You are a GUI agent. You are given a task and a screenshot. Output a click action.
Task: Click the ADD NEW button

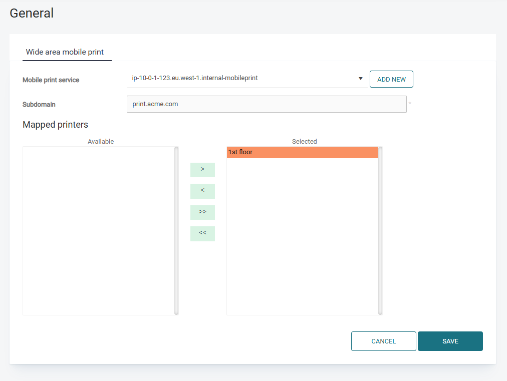click(391, 80)
